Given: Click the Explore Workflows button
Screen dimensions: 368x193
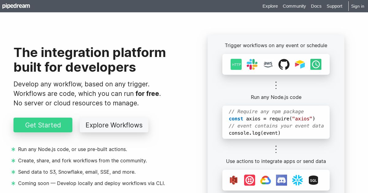Looking at the screenshot, I should pyautogui.click(x=114, y=125).
